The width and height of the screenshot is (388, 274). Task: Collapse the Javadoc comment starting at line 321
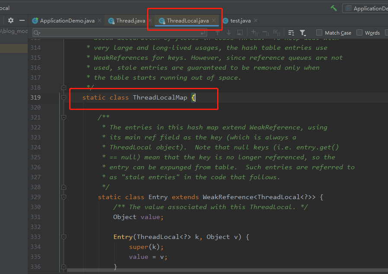coord(64,117)
